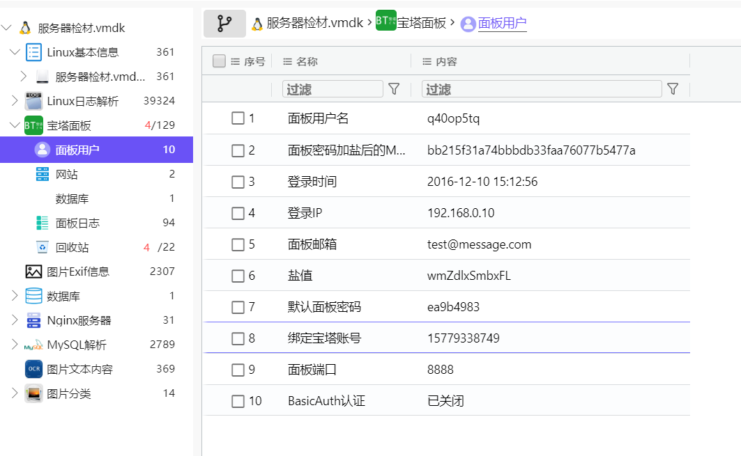Image resolution: width=741 pixels, height=456 pixels.
Task: Click the BT logo in breadcrumb
Action: 385,20
